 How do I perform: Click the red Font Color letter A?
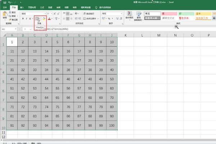point(49,19)
